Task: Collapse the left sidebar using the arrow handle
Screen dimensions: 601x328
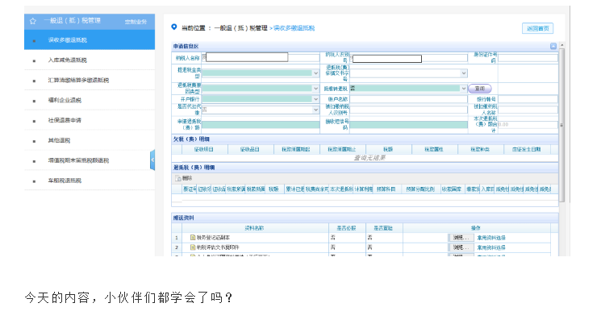Action: tap(152, 160)
